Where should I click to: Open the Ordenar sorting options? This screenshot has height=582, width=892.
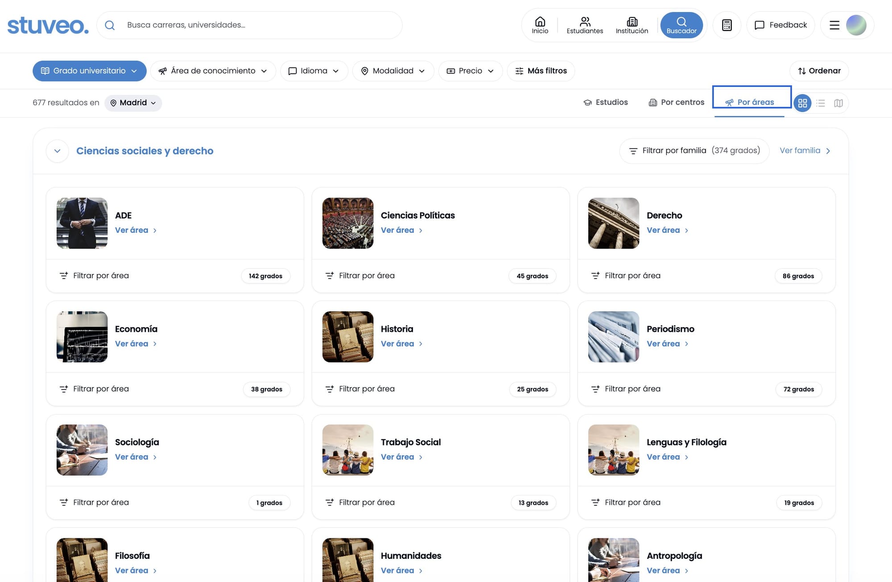[819, 71]
